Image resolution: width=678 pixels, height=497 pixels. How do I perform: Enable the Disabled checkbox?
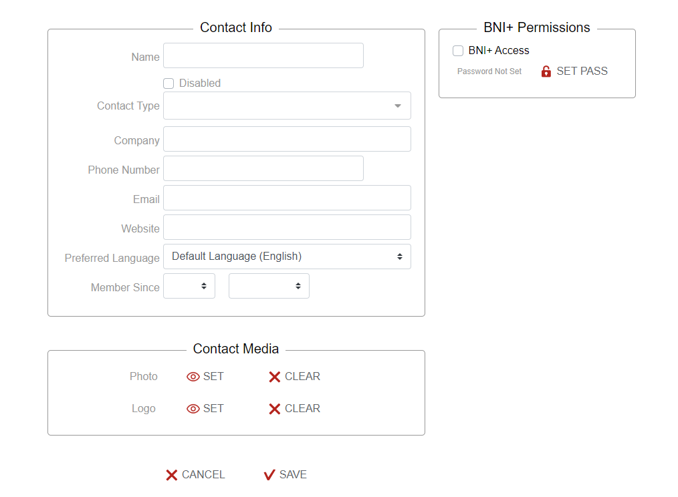tap(168, 84)
